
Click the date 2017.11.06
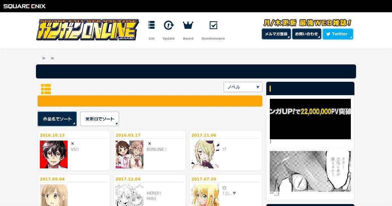[x=204, y=135]
